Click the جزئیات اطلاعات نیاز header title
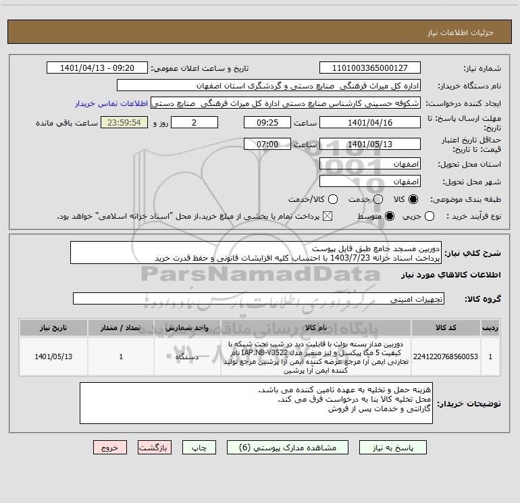Screen dimensions: 520x503 [x=461, y=32]
